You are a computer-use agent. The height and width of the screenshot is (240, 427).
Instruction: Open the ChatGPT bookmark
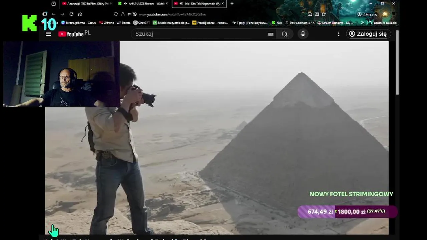tap(141, 23)
